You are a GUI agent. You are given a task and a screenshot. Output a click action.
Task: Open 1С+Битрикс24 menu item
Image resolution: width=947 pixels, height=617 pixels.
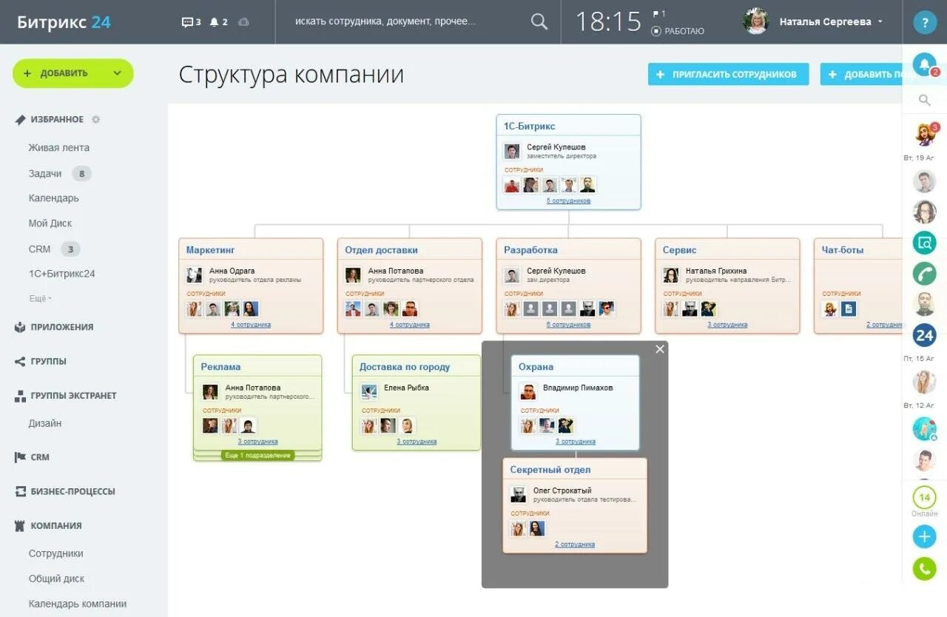click(x=61, y=274)
